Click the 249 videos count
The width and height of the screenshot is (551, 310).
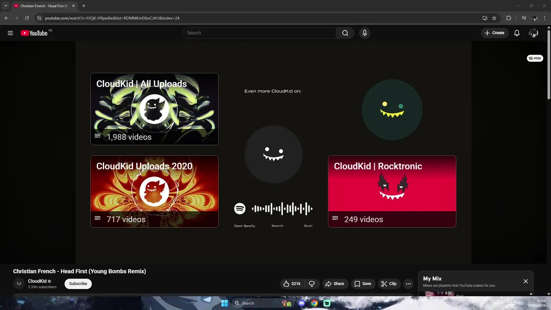coord(364,220)
